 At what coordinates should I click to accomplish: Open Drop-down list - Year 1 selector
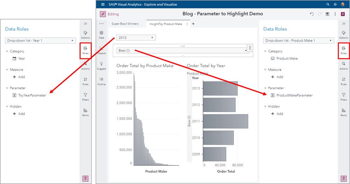(40, 41)
